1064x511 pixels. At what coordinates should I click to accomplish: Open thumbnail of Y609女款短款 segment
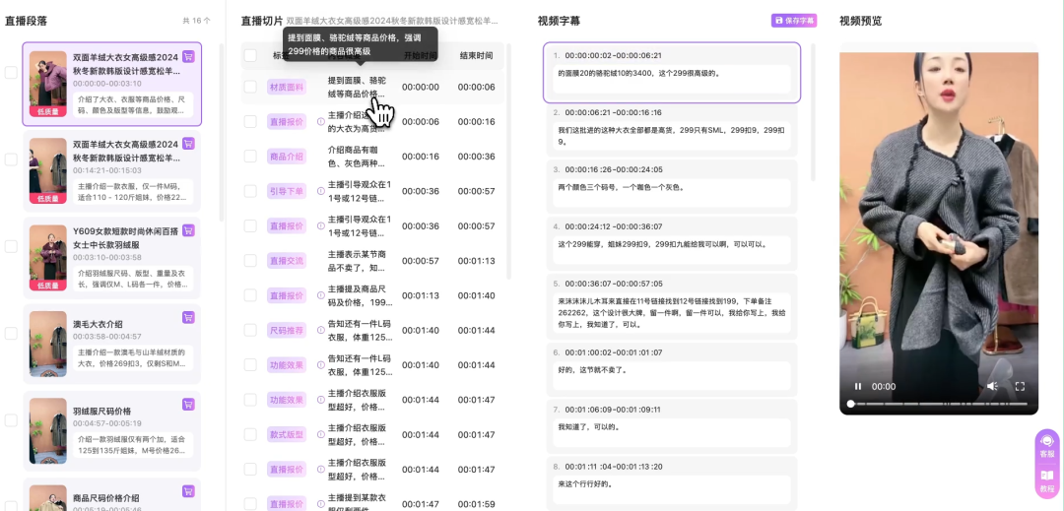(x=48, y=258)
